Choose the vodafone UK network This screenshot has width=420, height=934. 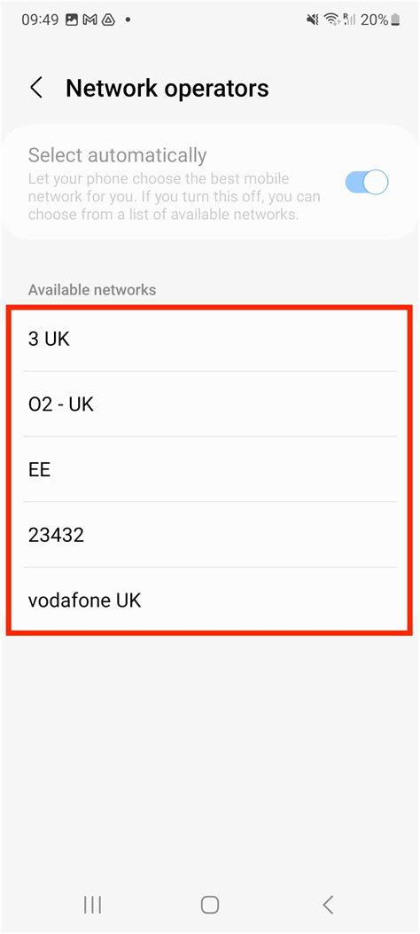click(x=209, y=600)
